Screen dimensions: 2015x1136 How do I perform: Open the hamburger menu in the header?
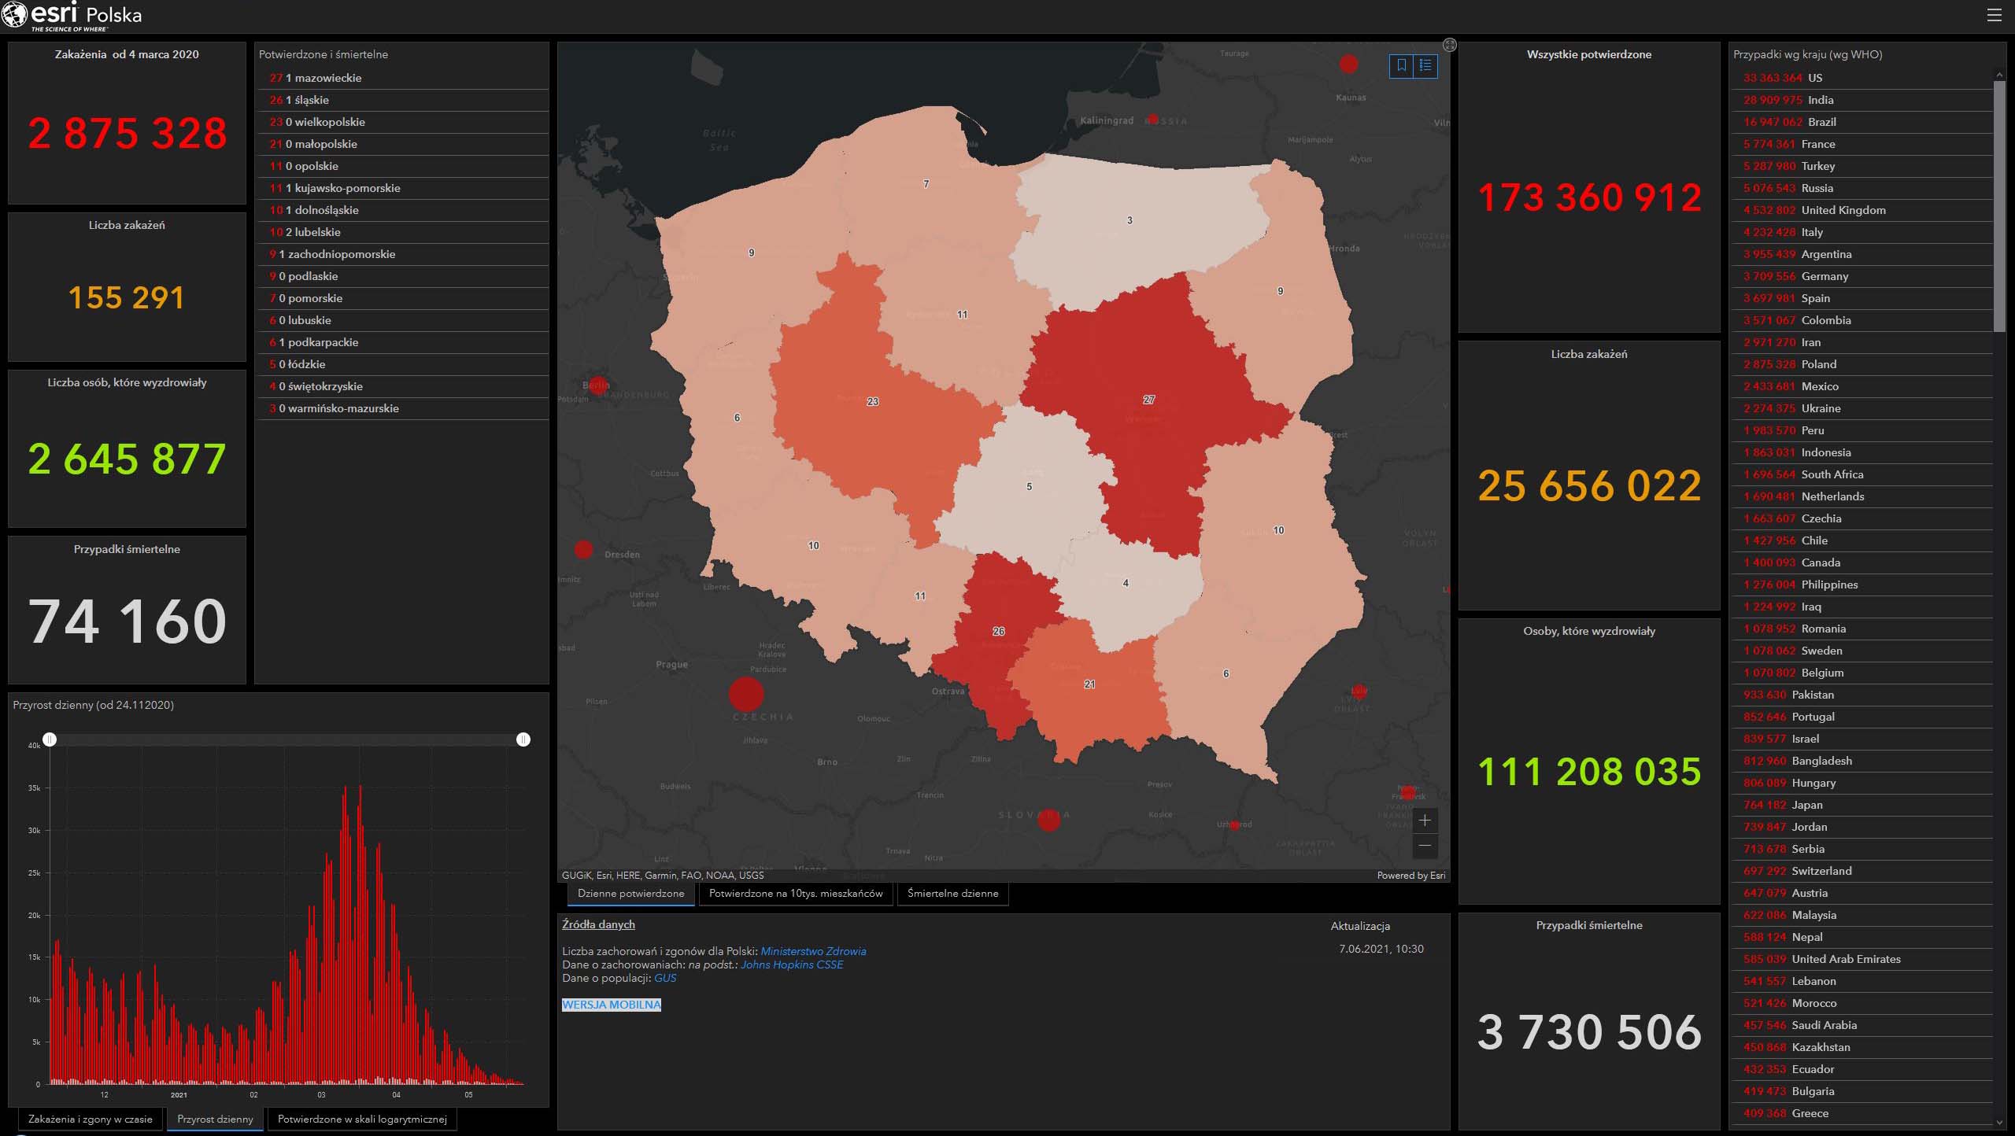pos(1994,15)
